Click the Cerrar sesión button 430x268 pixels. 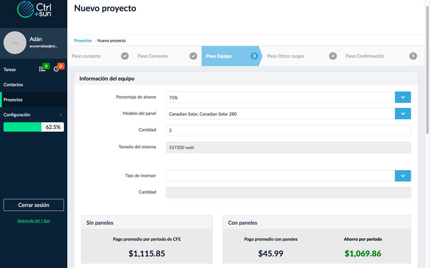click(34, 205)
